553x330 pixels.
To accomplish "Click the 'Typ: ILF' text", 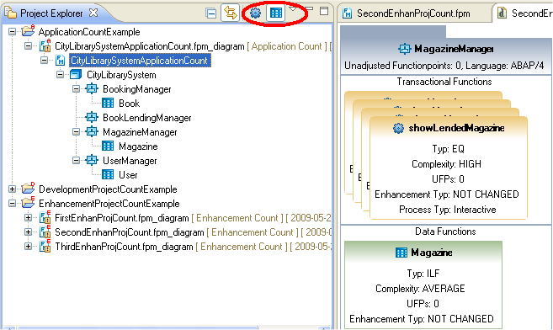I will point(423,274).
